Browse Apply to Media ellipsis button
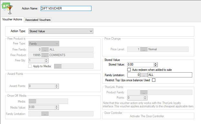 click(58, 66)
